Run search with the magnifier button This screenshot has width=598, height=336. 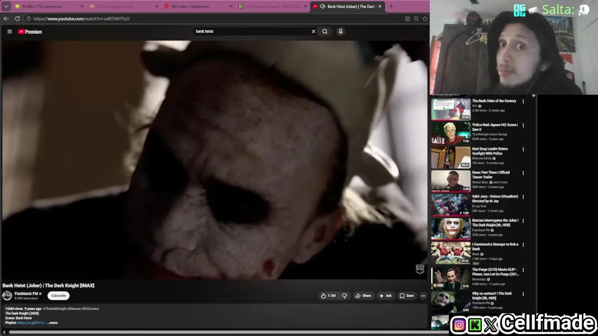tap(325, 31)
